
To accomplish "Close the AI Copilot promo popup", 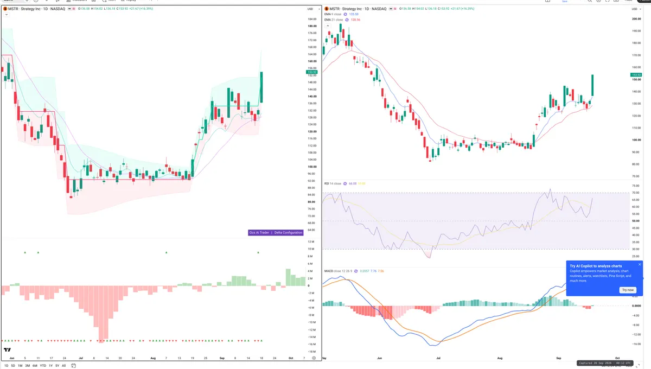I will (x=640, y=264).
